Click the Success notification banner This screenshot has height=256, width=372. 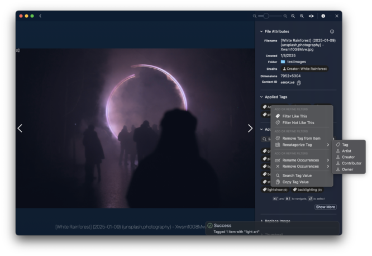coord(272,228)
